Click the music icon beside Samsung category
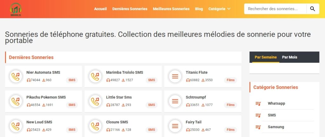 (x=258, y=127)
